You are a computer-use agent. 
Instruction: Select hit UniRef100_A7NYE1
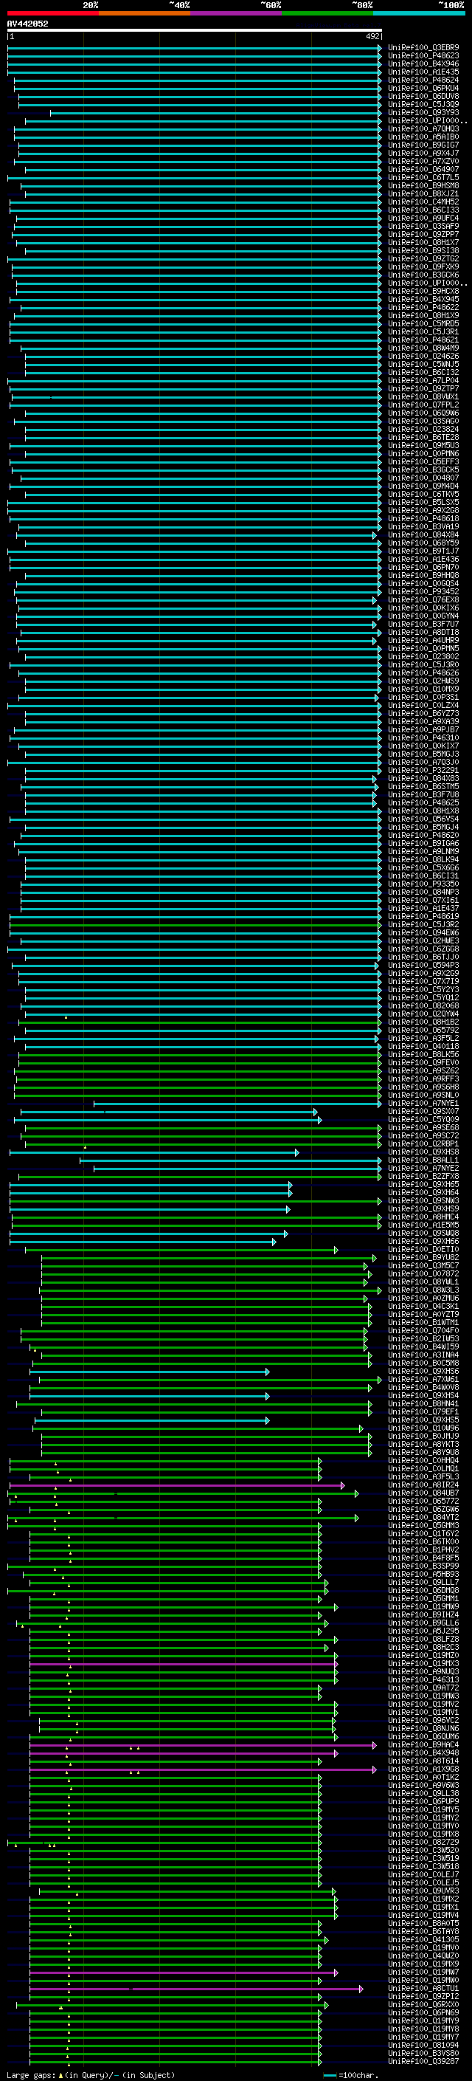point(423,1104)
